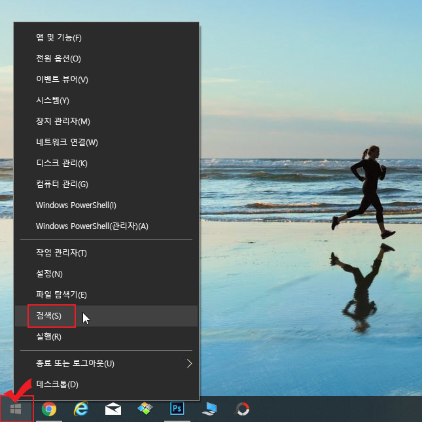422x422 pixels.
Task: Open 작업 관리자(T) menu entry
Action: tap(106, 253)
